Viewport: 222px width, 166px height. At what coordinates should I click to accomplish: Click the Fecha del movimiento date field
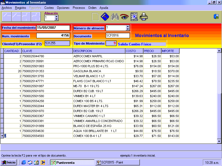(x=53, y=28)
